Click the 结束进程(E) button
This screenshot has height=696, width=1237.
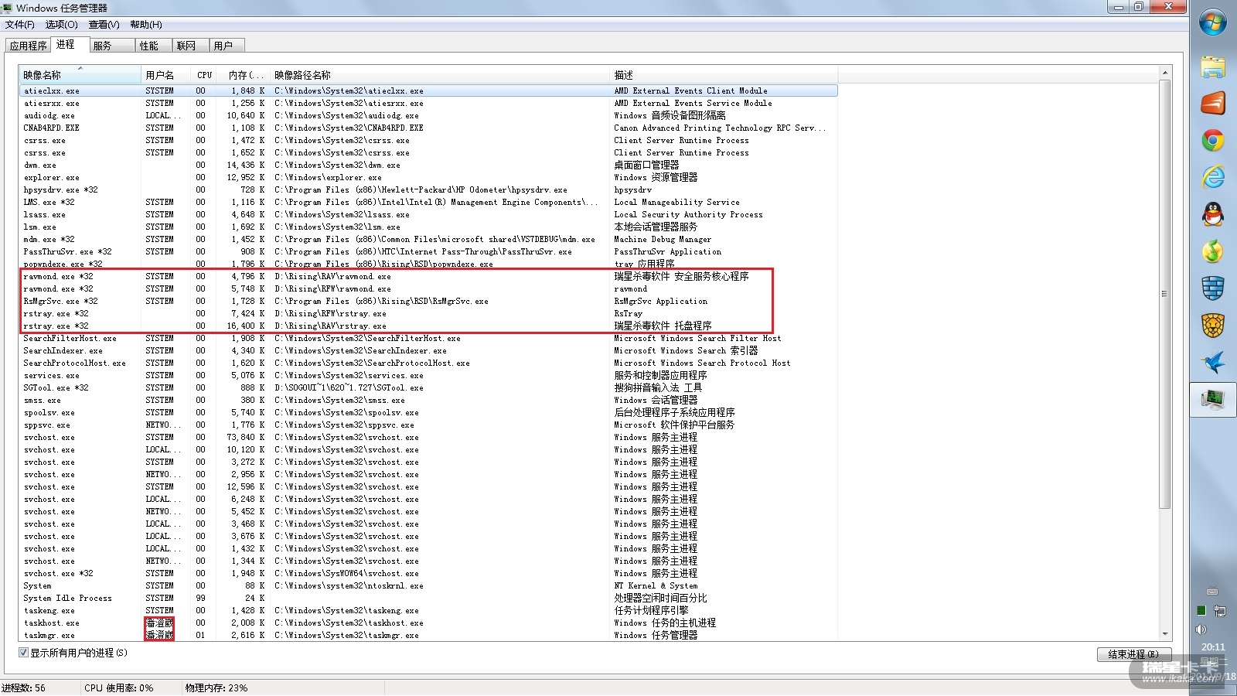pyautogui.click(x=1134, y=654)
